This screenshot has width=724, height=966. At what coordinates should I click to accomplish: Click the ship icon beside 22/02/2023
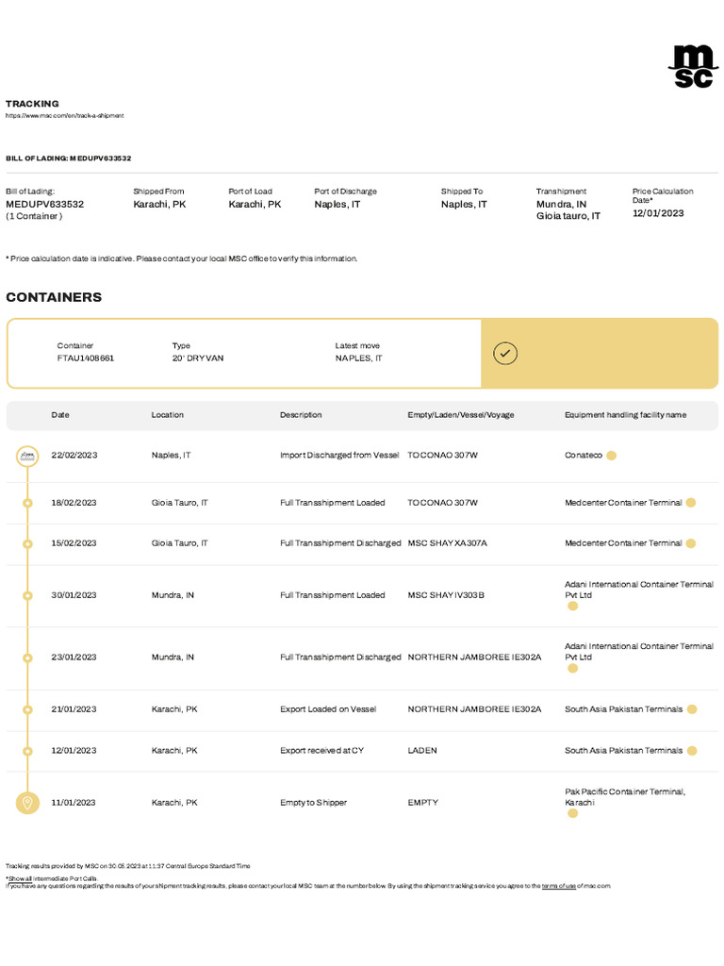point(27,457)
